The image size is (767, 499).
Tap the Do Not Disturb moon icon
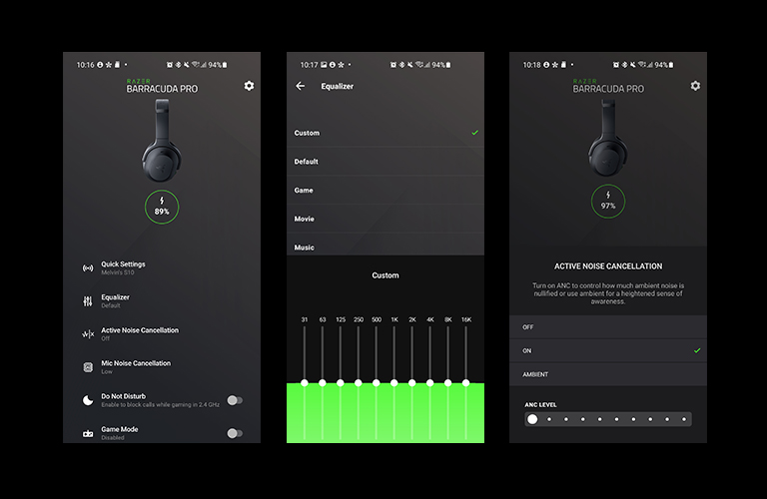88,400
